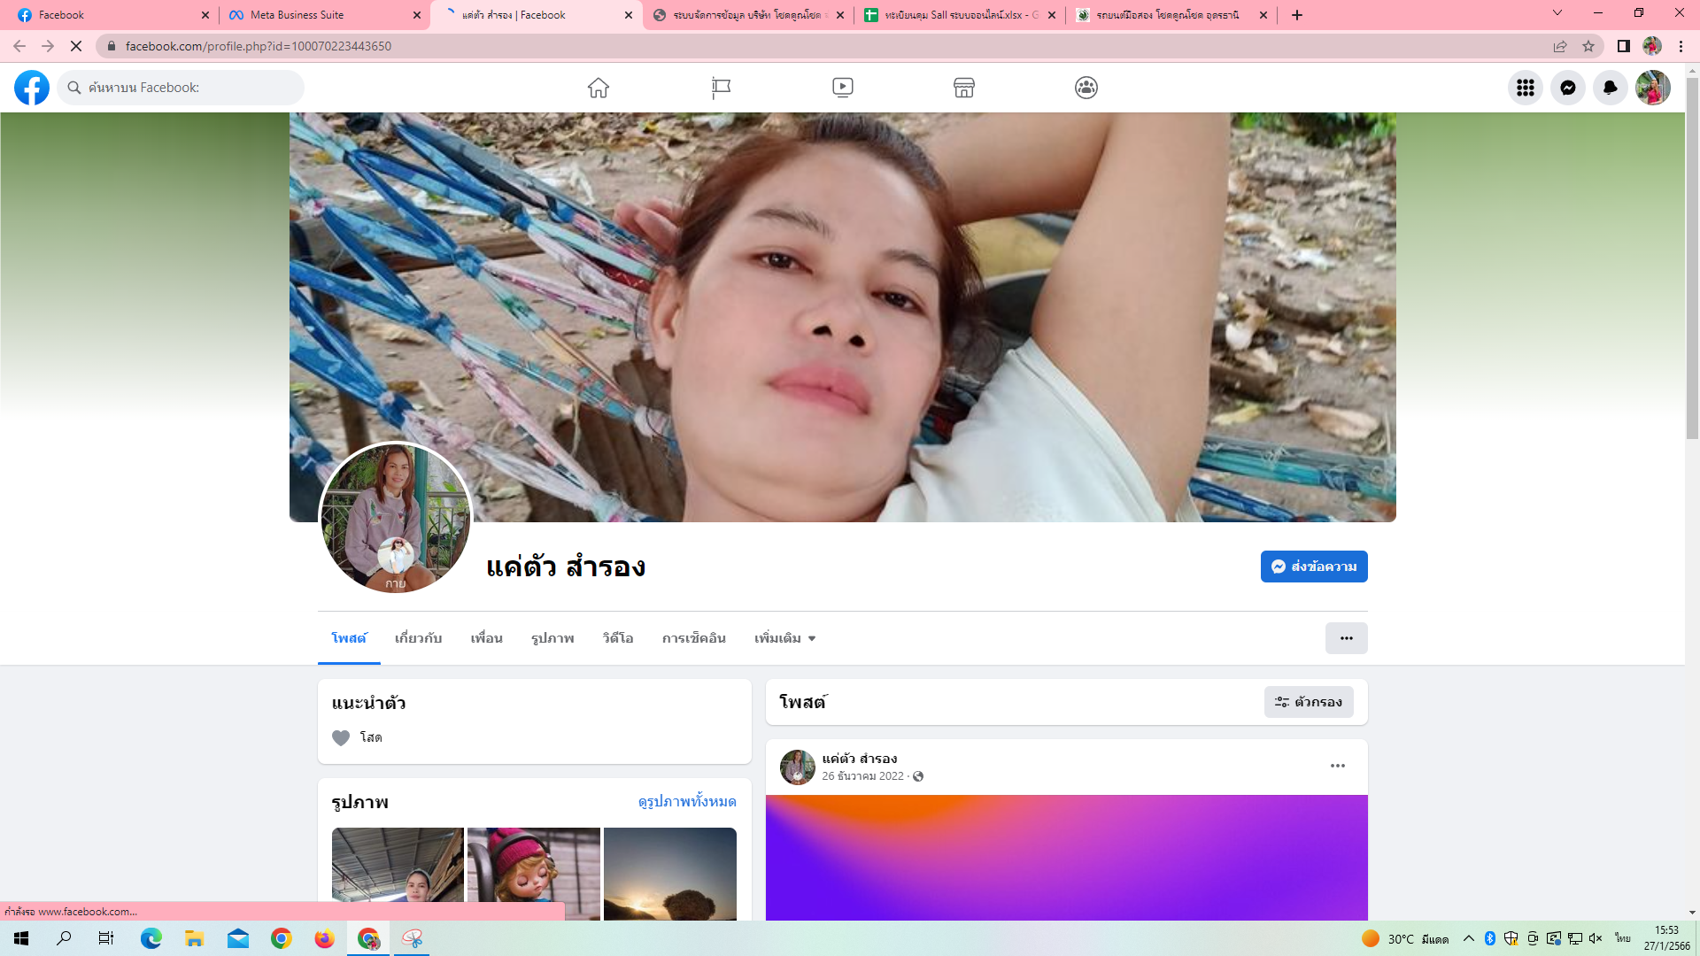Expand the เพิ่มเติม dropdown in profile tabs
The width and height of the screenshot is (1700, 956).
tap(784, 638)
